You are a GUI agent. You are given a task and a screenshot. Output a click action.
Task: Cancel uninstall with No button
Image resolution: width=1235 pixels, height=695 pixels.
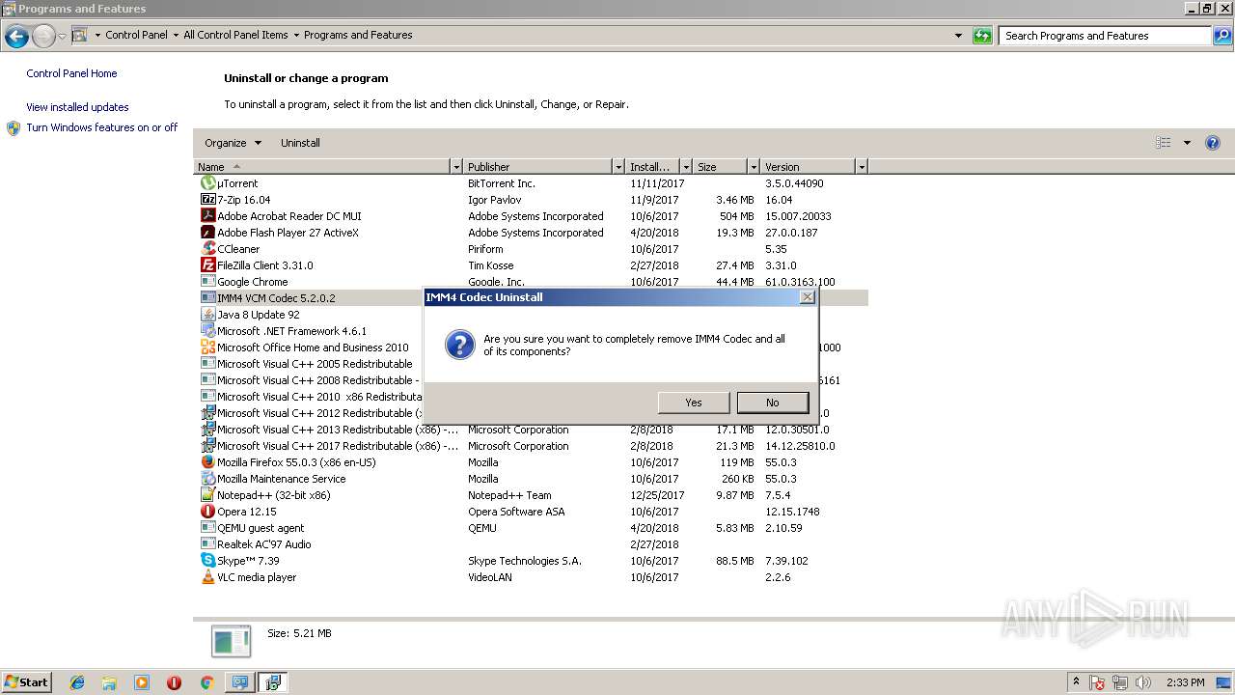(x=772, y=403)
